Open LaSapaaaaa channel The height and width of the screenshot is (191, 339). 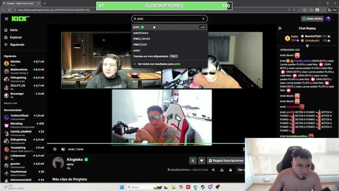click(24, 157)
